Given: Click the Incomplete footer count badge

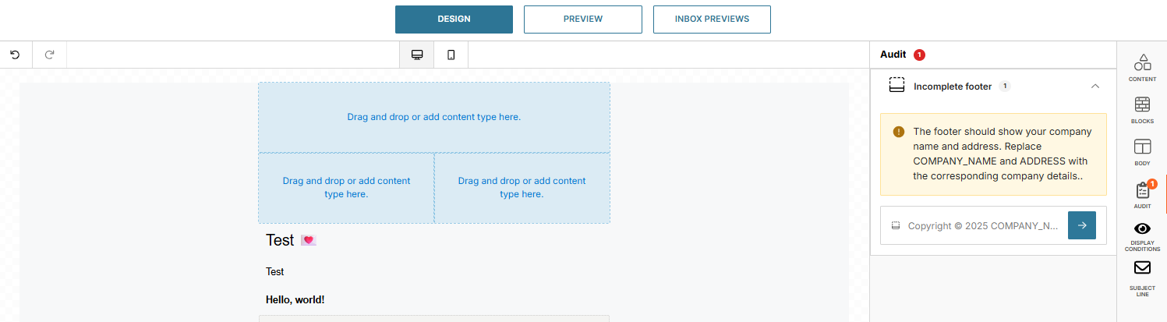Looking at the screenshot, I should [x=1004, y=86].
